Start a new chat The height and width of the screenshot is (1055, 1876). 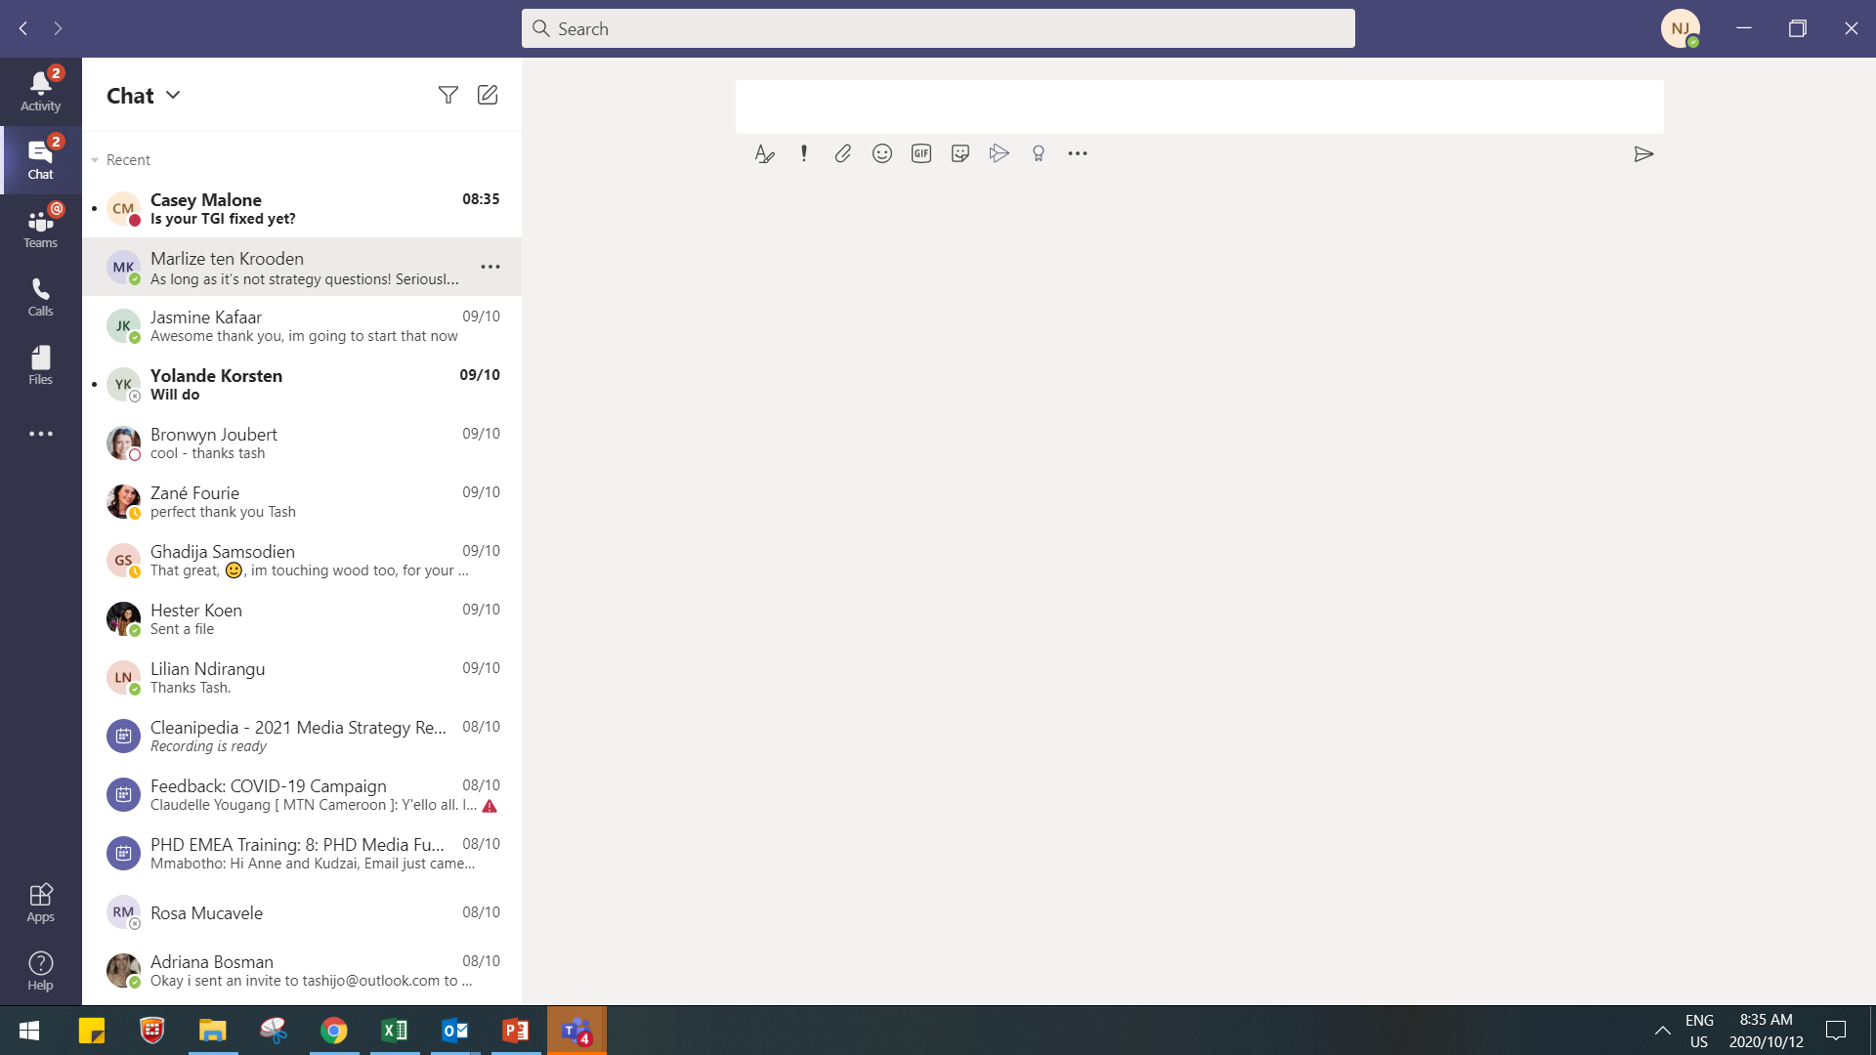[x=487, y=95]
